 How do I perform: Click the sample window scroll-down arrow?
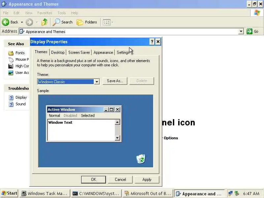tap(117, 138)
